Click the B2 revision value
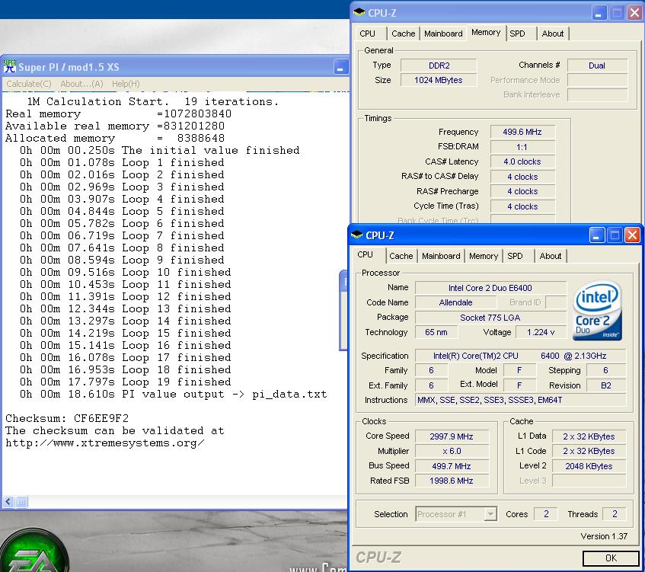The image size is (645, 572). [x=606, y=385]
